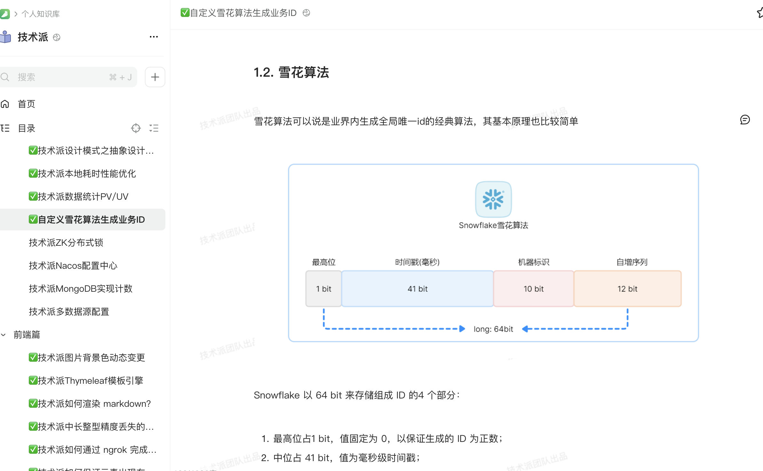Click the knowledge base permission icon next to 技术派

tap(57, 37)
